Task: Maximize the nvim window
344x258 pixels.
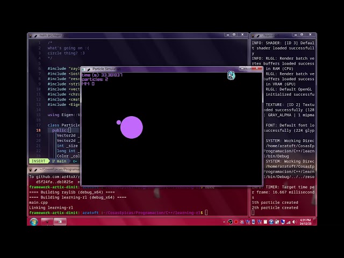Action: (x=234, y=34)
